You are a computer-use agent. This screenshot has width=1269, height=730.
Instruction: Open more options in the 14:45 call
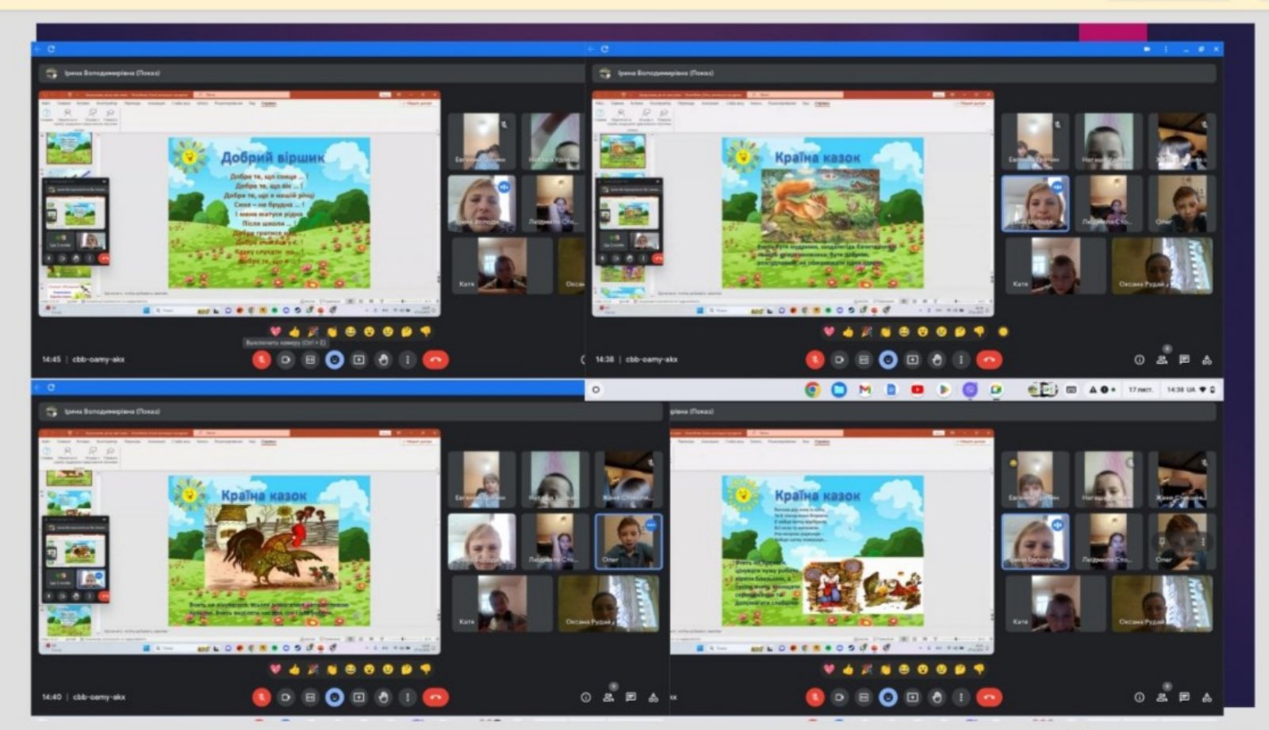point(408,360)
